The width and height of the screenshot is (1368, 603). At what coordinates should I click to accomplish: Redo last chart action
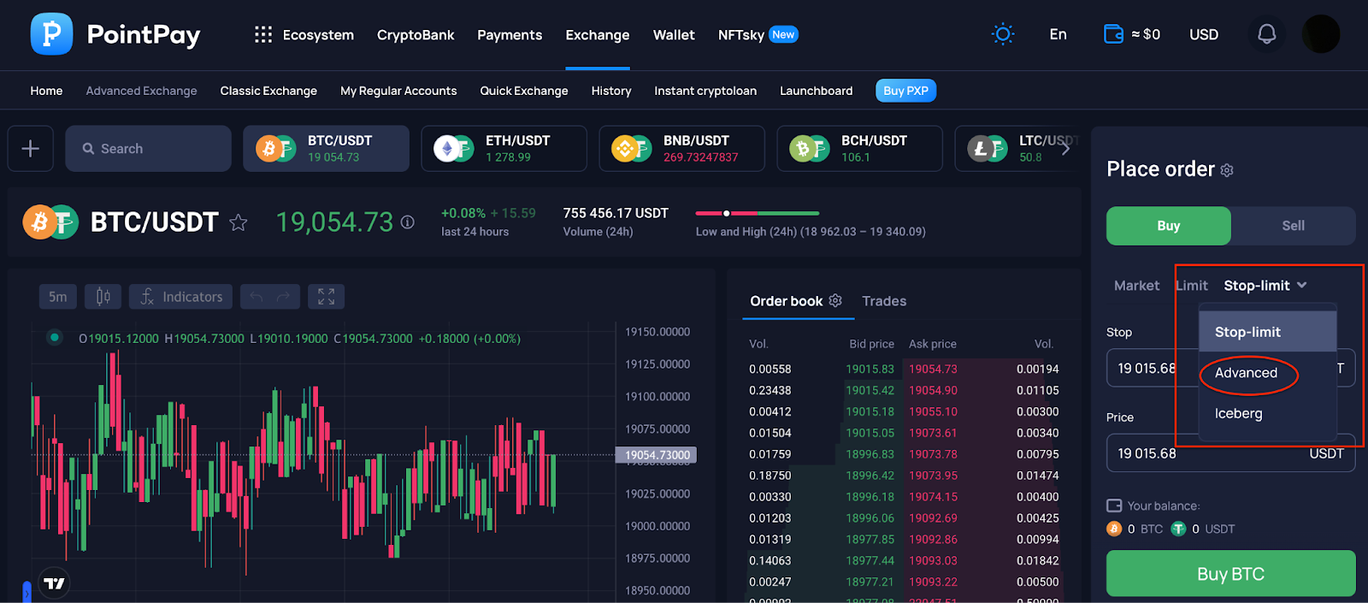click(x=285, y=297)
